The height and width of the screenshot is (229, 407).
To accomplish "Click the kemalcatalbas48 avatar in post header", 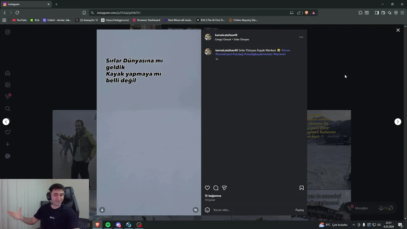I will 208,37.
